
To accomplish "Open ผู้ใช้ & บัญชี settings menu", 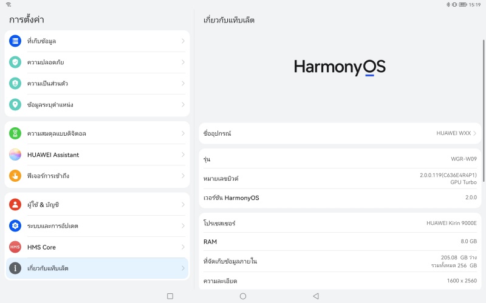I will tap(97, 204).
